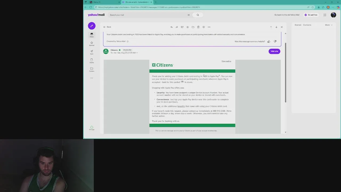Go back to message list
This screenshot has width=341, height=192.
tap(107, 27)
